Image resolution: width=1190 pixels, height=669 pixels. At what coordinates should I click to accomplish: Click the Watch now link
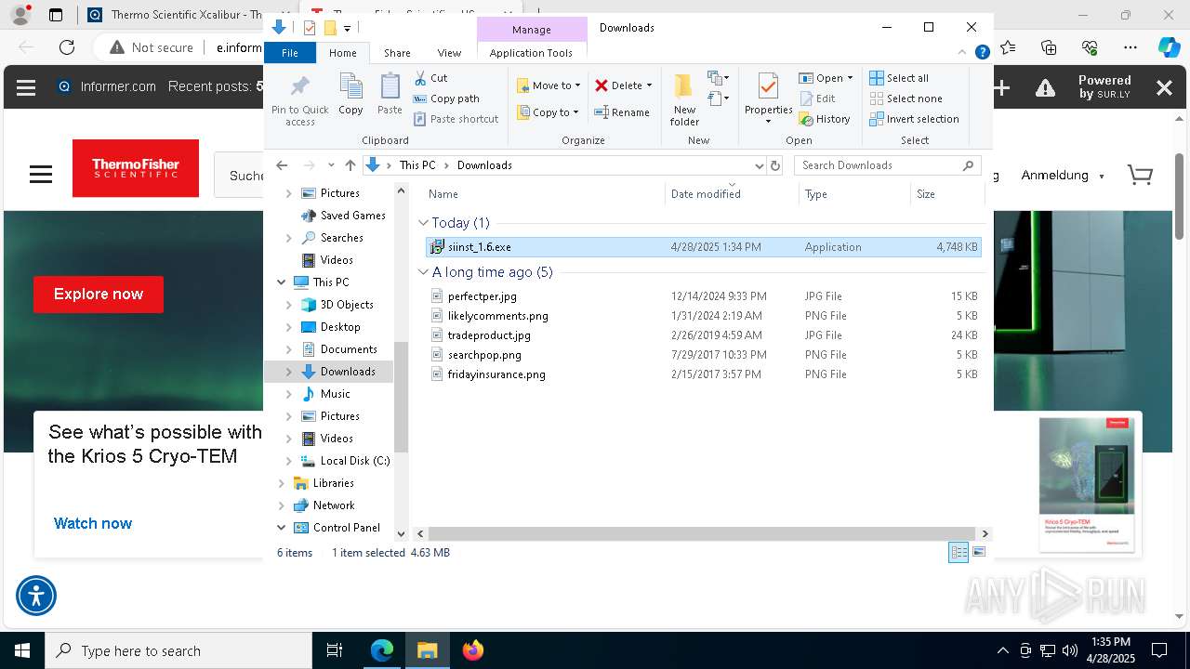pos(93,523)
